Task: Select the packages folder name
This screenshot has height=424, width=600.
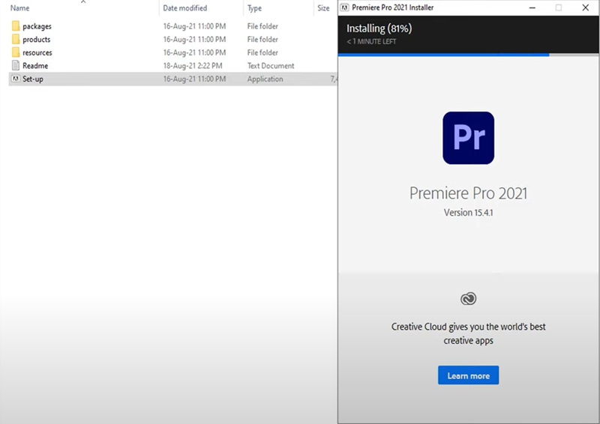Action: pos(37,26)
